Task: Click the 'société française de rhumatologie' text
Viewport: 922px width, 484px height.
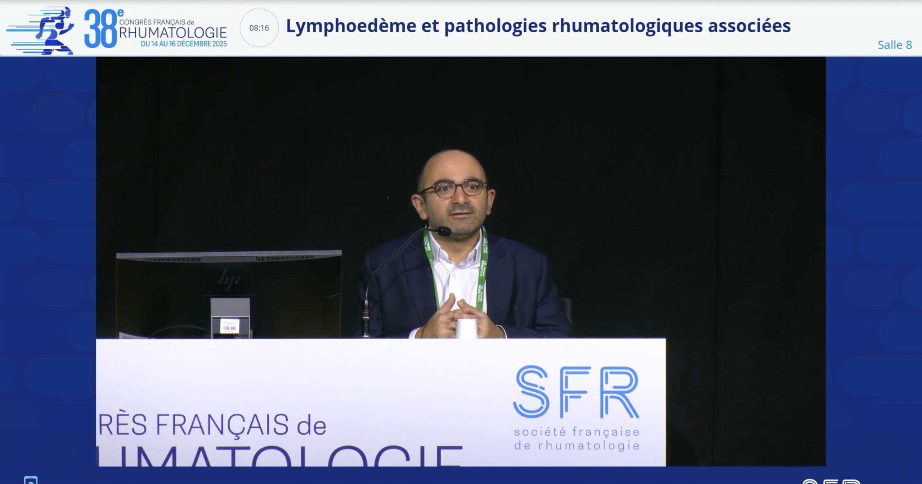Action: (x=577, y=439)
